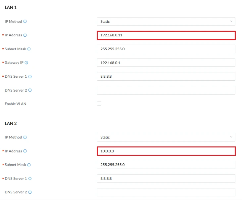Viewport: 242px width, 200px height.
Task: Click info icon next to LAN 2 Subnet Mask
Action: click(29, 165)
